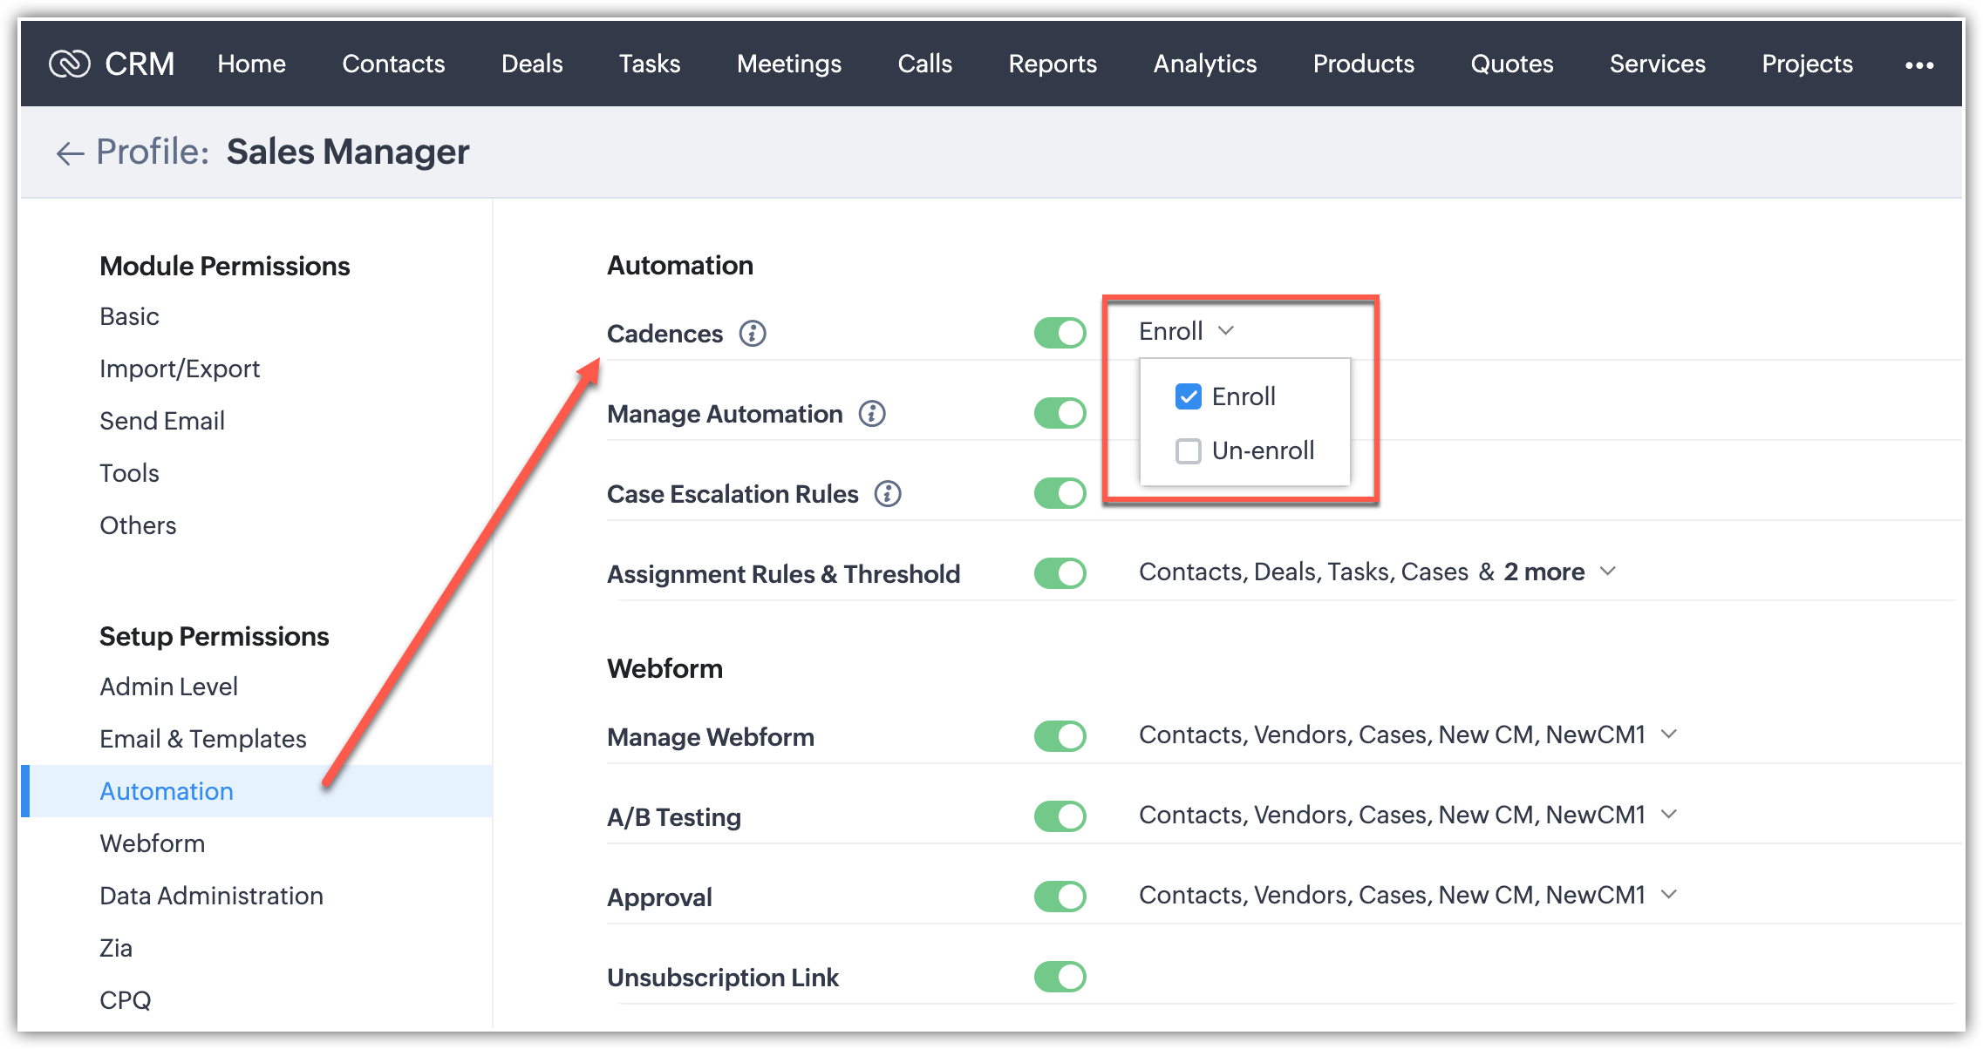Select Data Administration in sidebar
Image resolution: width=1983 pixels, height=1049 pixels.
211,895
